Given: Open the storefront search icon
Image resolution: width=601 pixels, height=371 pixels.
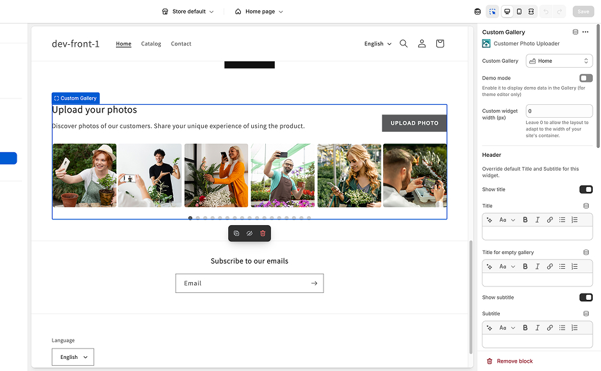Looking at the screenshot, I should point(404,43).
